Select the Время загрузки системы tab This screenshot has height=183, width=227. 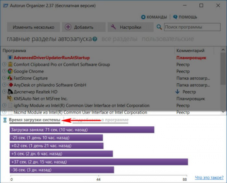pyautogui.click(x=34, y=120)
